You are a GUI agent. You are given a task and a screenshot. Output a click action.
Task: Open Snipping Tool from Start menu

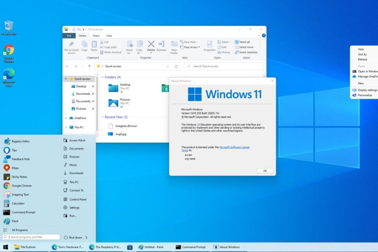[x=17, y=195]
